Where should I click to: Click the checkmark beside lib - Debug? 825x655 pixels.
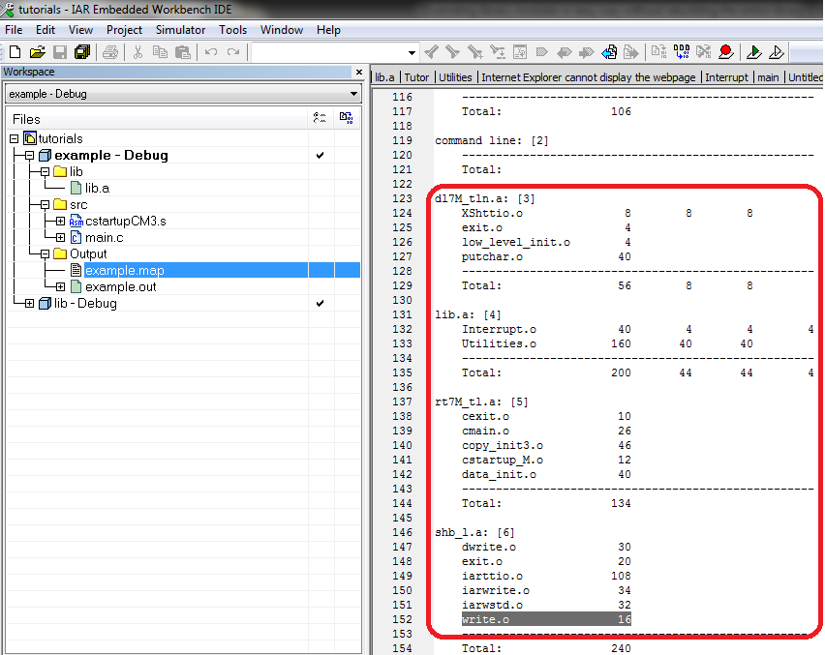pos(320,304)
